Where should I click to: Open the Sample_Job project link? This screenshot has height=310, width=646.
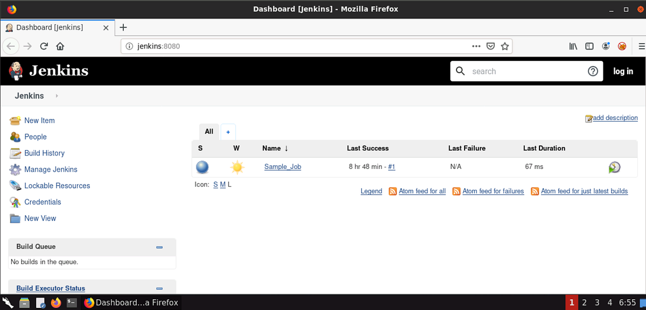282,167
